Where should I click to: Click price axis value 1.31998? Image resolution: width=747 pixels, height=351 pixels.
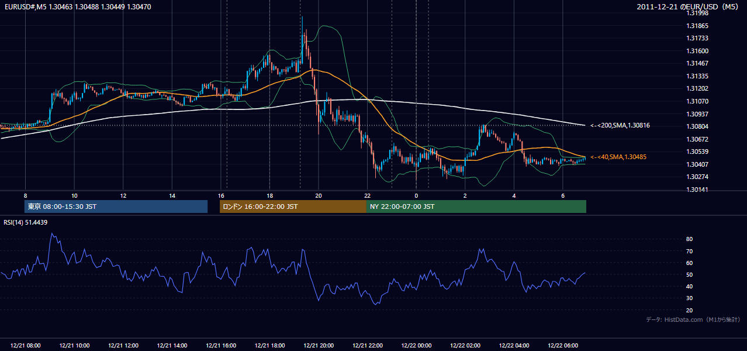pos(697,13)
